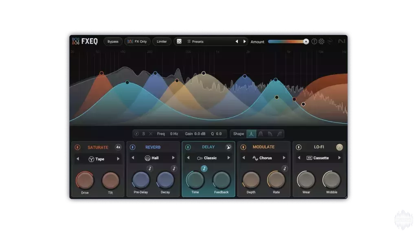Toggle the Reverb module power
417x234 pixels.
(132, 147)
